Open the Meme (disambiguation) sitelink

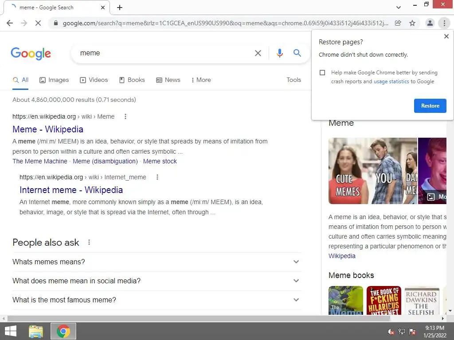point(105,161)
